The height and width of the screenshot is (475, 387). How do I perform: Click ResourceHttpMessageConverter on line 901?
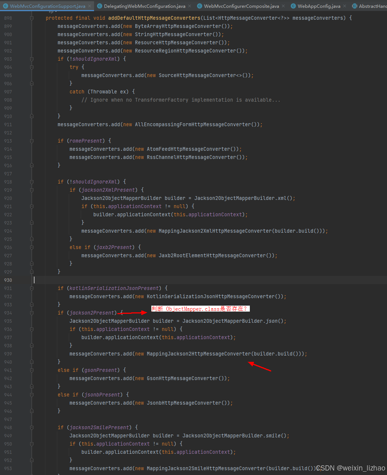click(177, 42)
